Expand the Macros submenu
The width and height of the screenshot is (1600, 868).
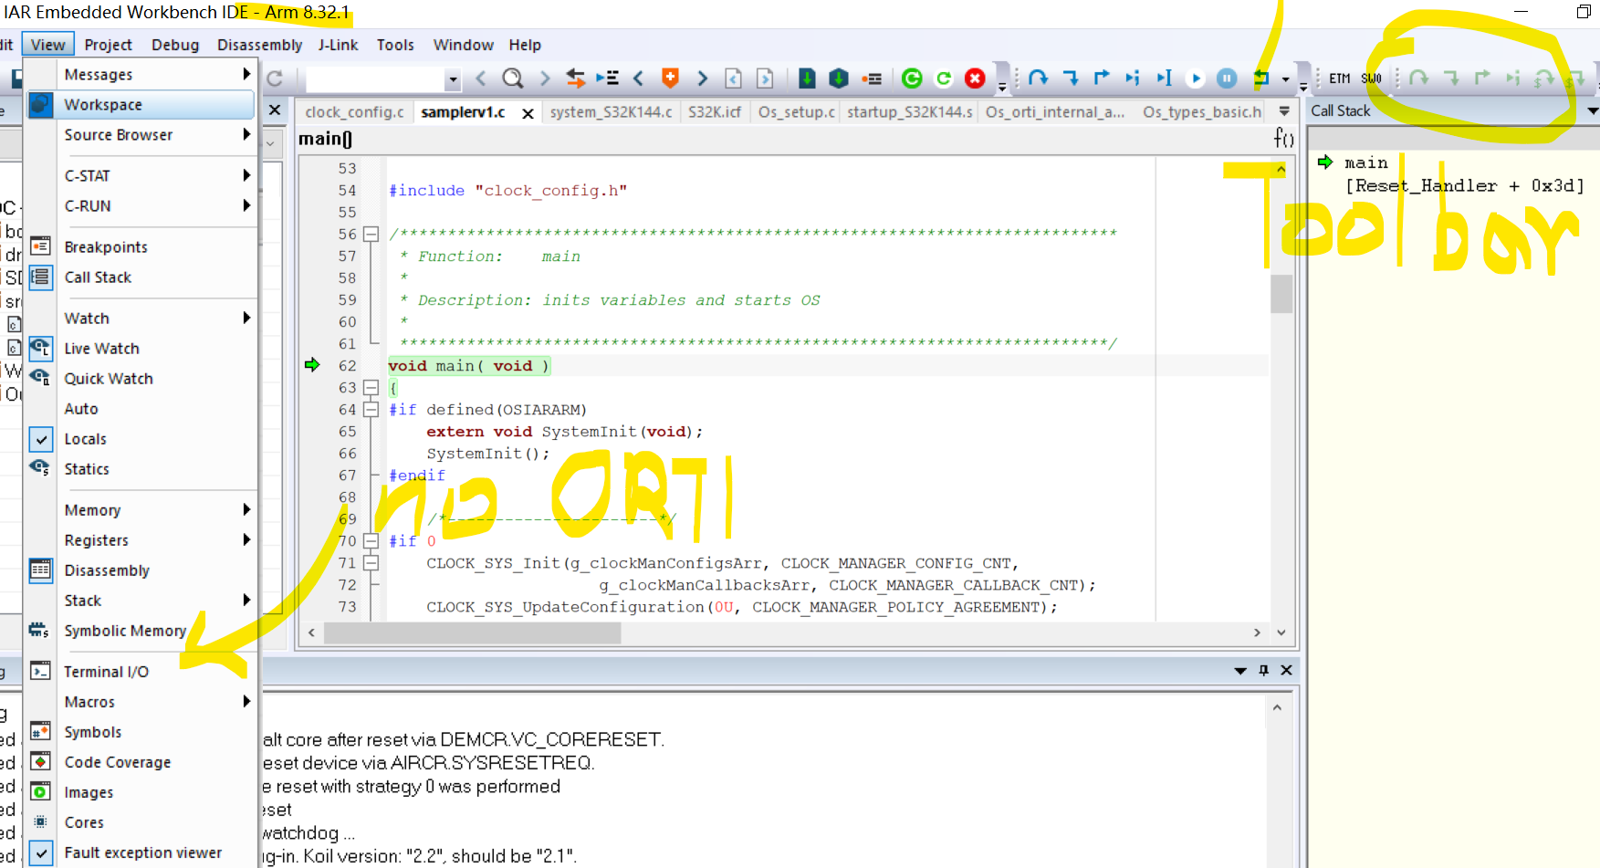coord(141,701)
